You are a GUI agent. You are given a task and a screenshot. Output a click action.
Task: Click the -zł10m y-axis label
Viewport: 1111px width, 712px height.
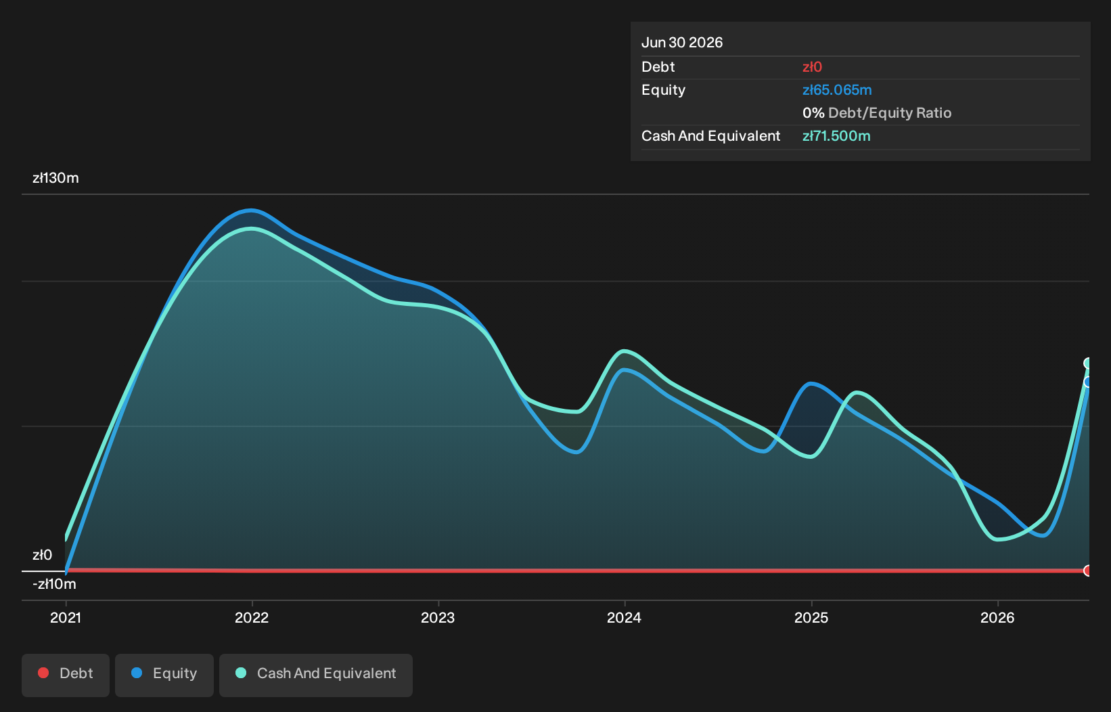point(54,584)
